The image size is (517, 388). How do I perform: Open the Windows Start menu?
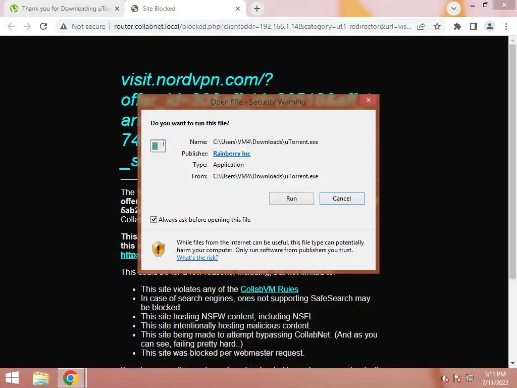(x=12, y=378)
